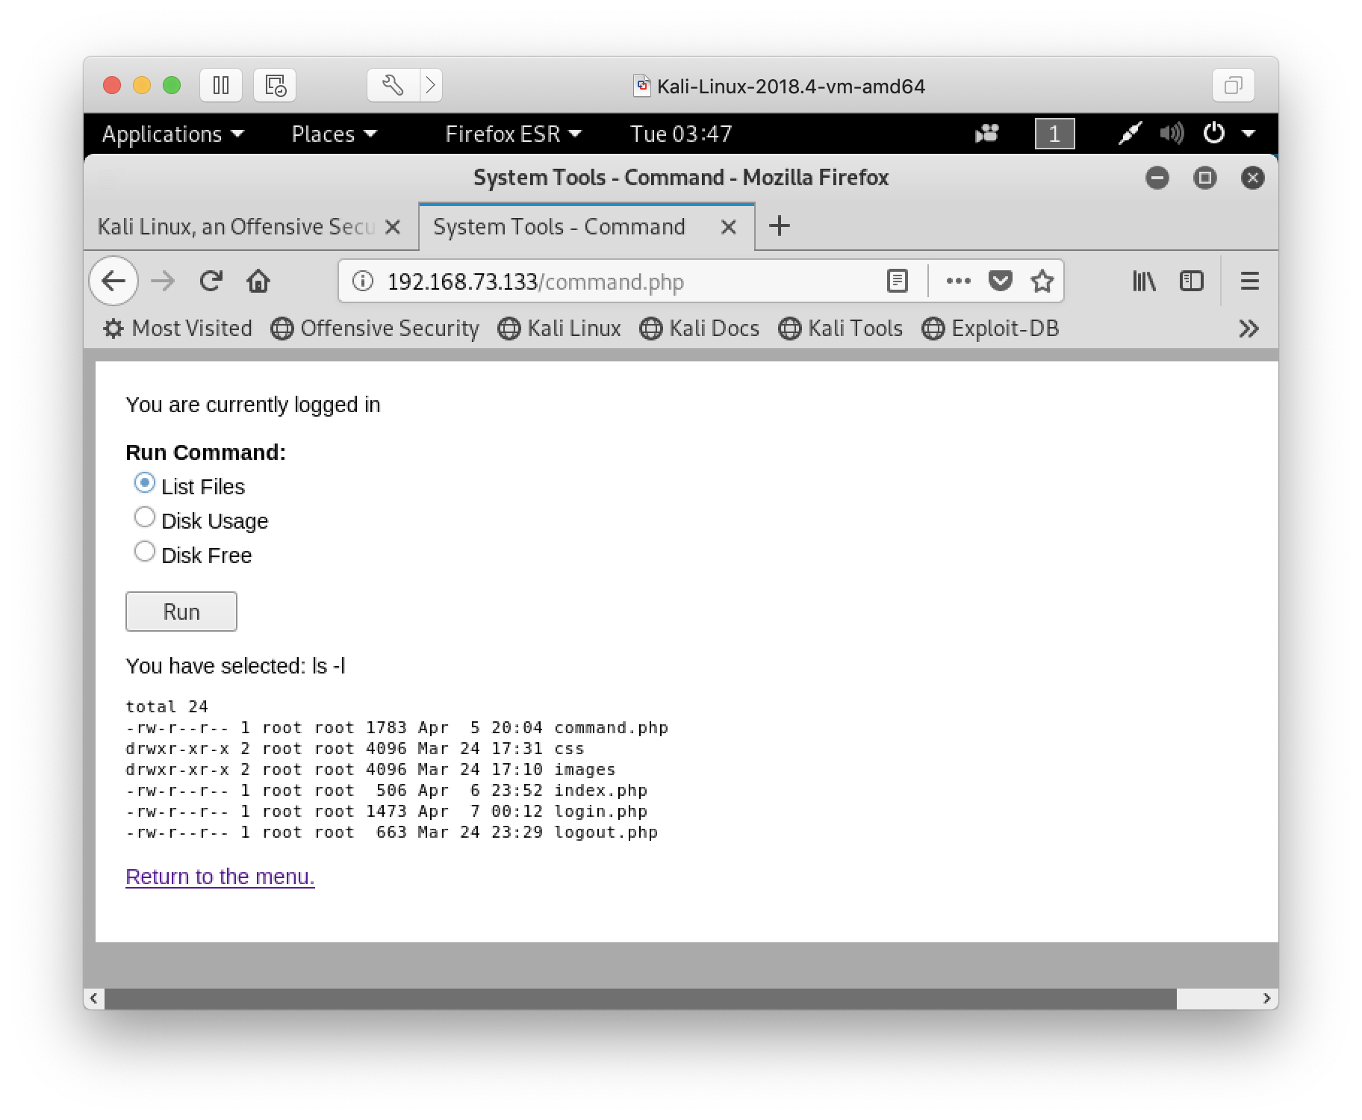The image size is (1362, 1120).
Task: Expand the system menu arrow
Action: coord(1248,134)
